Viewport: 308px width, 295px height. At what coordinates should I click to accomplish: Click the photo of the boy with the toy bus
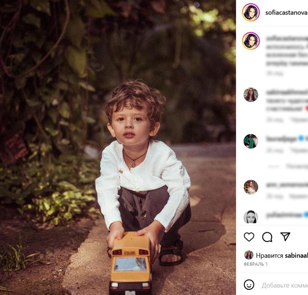point(118,147)
